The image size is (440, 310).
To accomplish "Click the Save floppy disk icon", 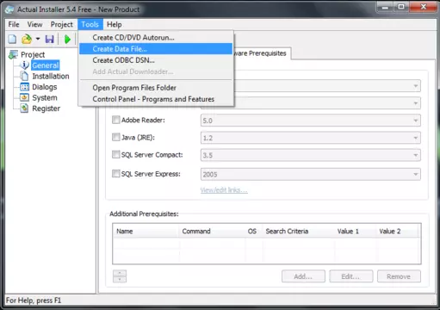I will [50, 39].
